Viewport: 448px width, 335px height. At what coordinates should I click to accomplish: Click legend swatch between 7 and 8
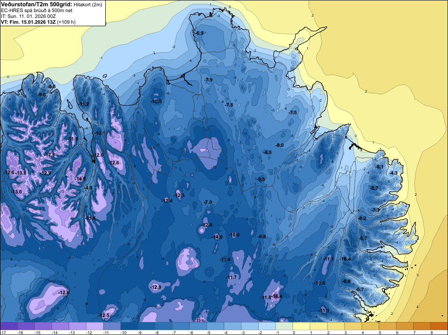coord(422,326)
